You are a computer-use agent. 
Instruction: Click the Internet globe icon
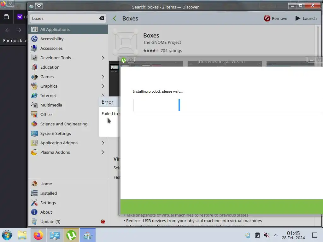click(x=34, y=96)
